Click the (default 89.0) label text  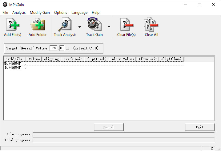coord(86,48)
